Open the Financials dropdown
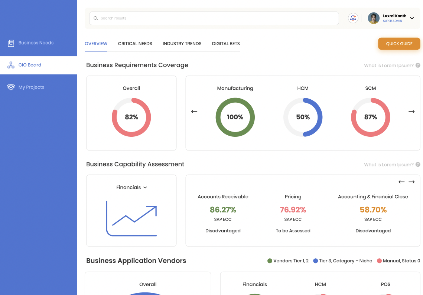Screen dimensions: 423x295 click(x=131, y=187)
